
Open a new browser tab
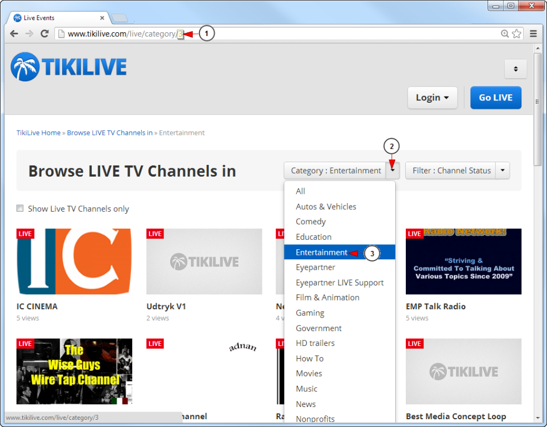click(120, 18)
